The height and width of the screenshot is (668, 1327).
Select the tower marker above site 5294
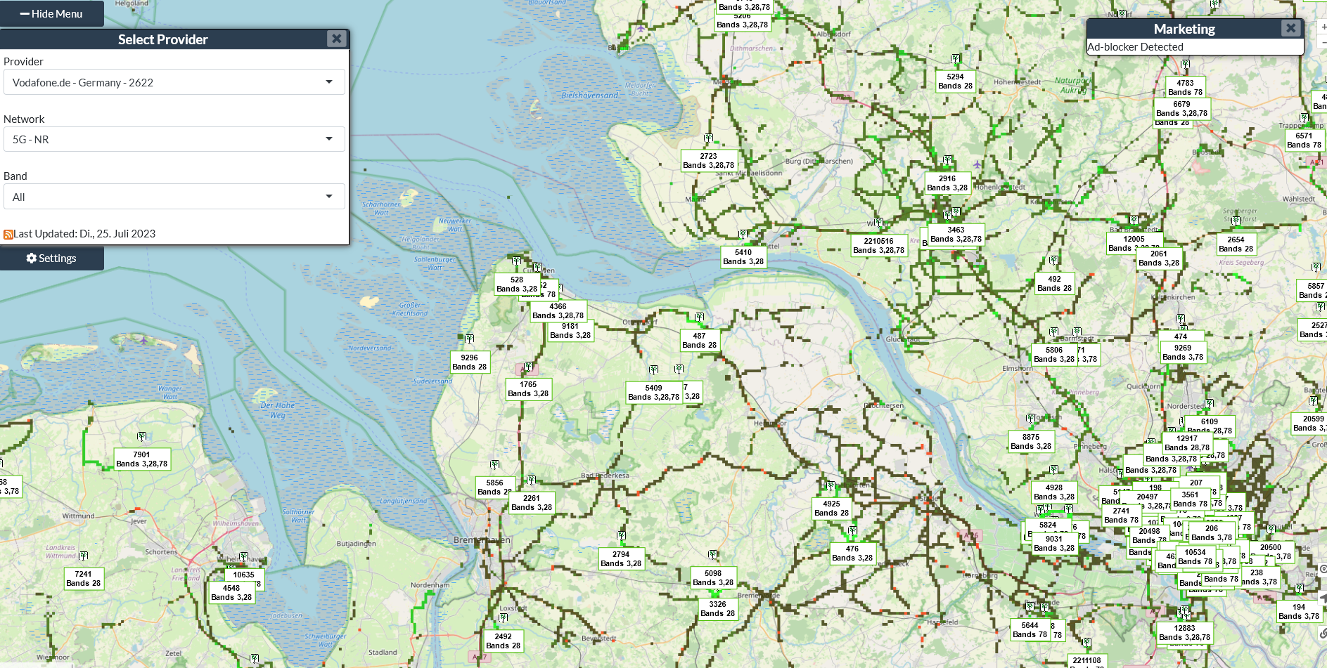tap(956, 59)
